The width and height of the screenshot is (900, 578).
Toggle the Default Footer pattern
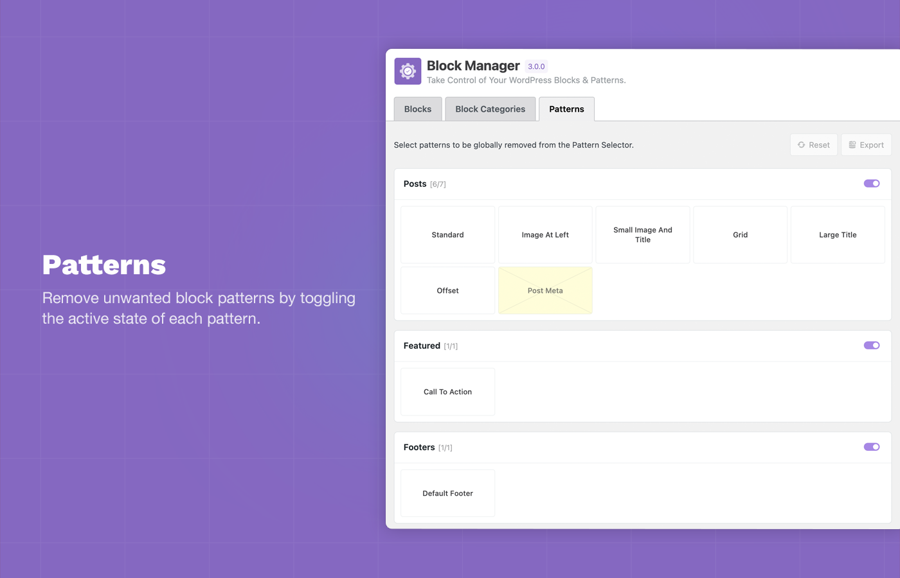point(447,493)
